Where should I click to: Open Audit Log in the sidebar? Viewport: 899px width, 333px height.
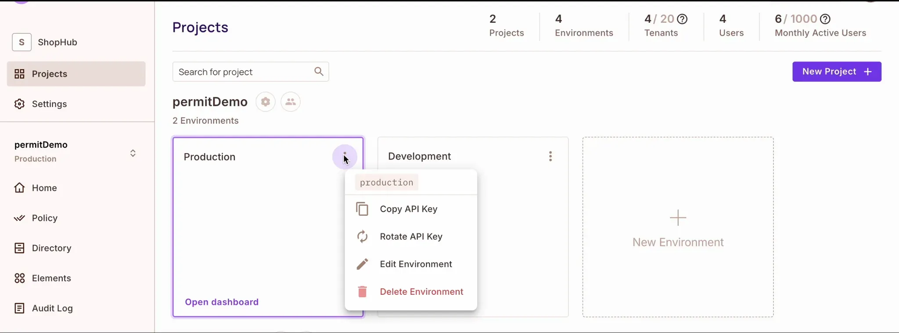[52, 308]
